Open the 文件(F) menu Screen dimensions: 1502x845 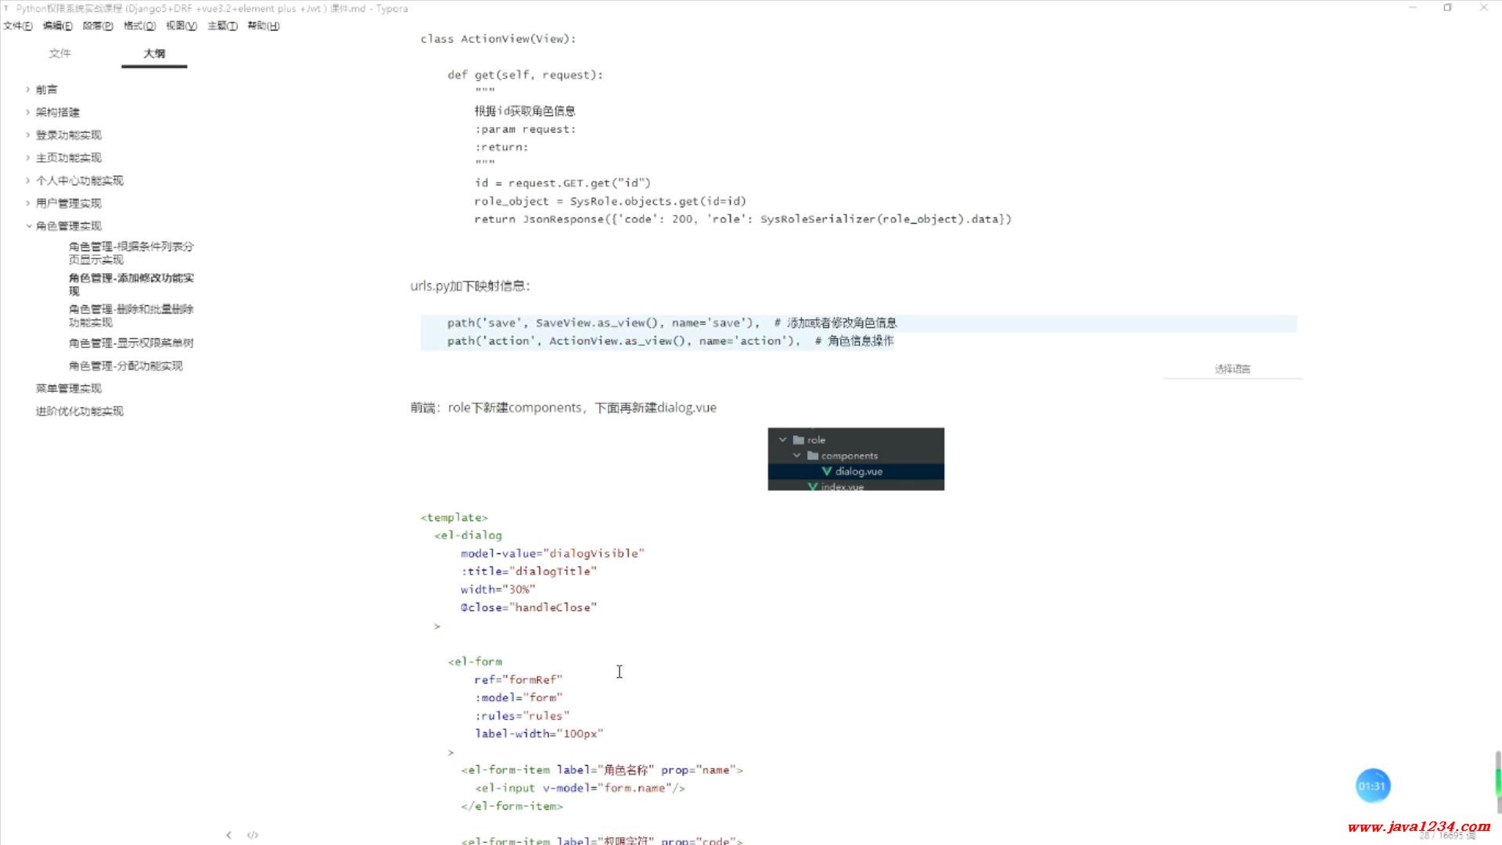point(17,26)
